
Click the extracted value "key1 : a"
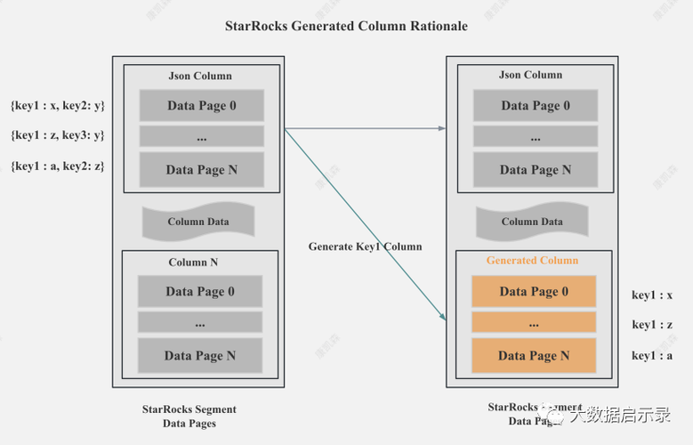click(x=652, y=356)
